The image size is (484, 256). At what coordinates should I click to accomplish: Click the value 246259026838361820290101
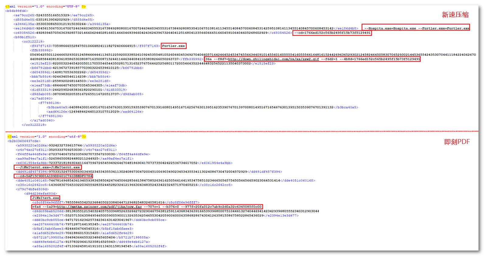point(77,90)
